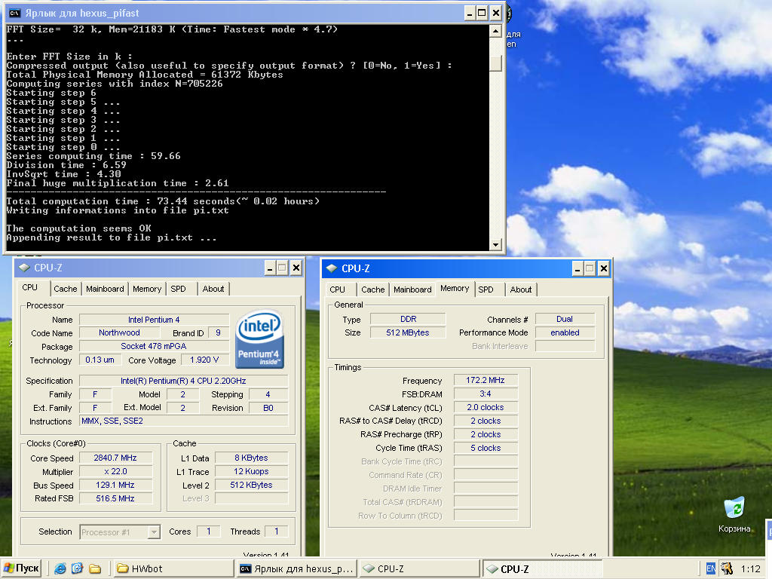Image resolution: width=772 pixels, height=579 pixels.
Task: Click the Channels # value 'Dual'
Action: (x=565, y=319)
